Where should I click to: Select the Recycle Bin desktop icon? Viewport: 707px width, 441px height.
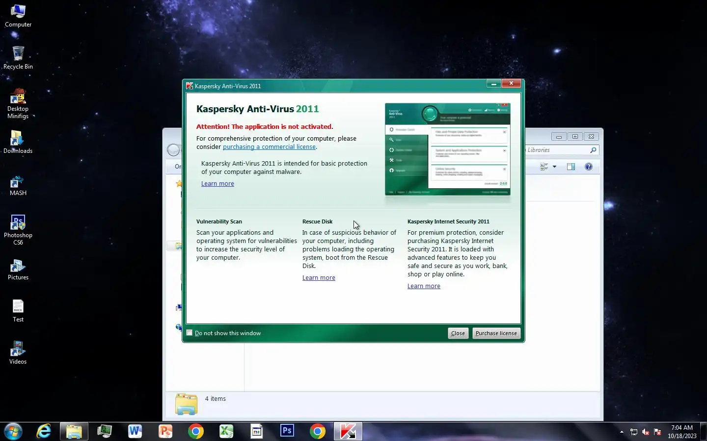[18, 58]
